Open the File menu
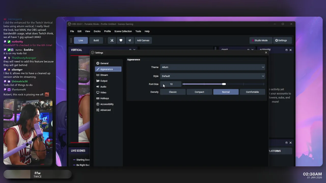This screenshot has height=183, width=326. tap(72, 31)
